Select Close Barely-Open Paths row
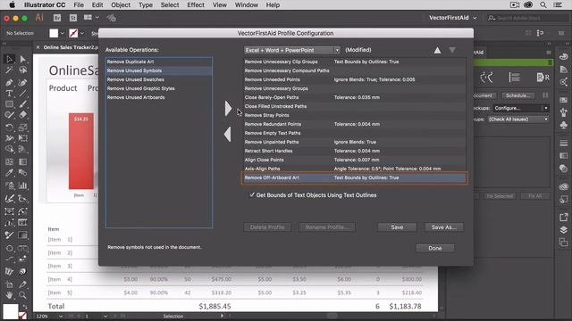The width and height of the screenshot is (572, 321). [355, 97]
